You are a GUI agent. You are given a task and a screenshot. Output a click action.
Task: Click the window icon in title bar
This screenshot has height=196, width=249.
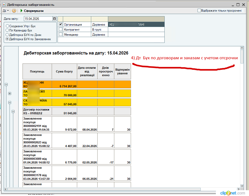(x=4, y=5)
